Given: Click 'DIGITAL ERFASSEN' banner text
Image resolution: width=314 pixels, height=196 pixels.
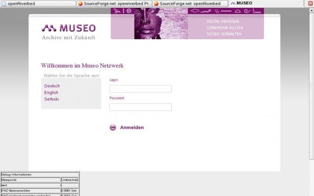Looking at the screenshot, I should click(x=223, y=22).
